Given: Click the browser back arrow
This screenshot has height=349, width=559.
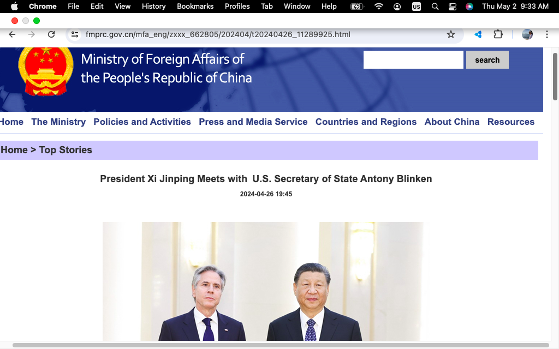Looking at the screenshot, I should coord(12,34).
